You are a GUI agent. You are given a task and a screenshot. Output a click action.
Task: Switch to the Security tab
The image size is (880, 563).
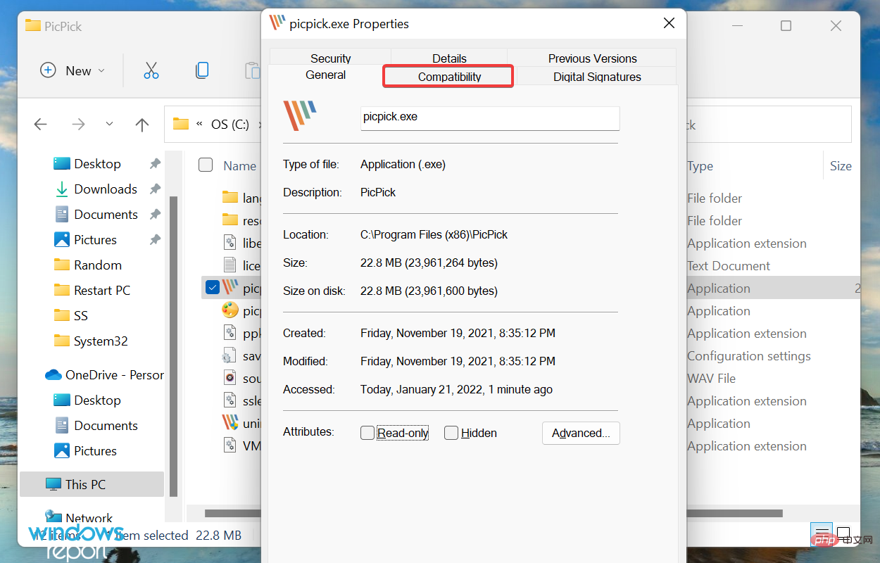click(330, 58)
